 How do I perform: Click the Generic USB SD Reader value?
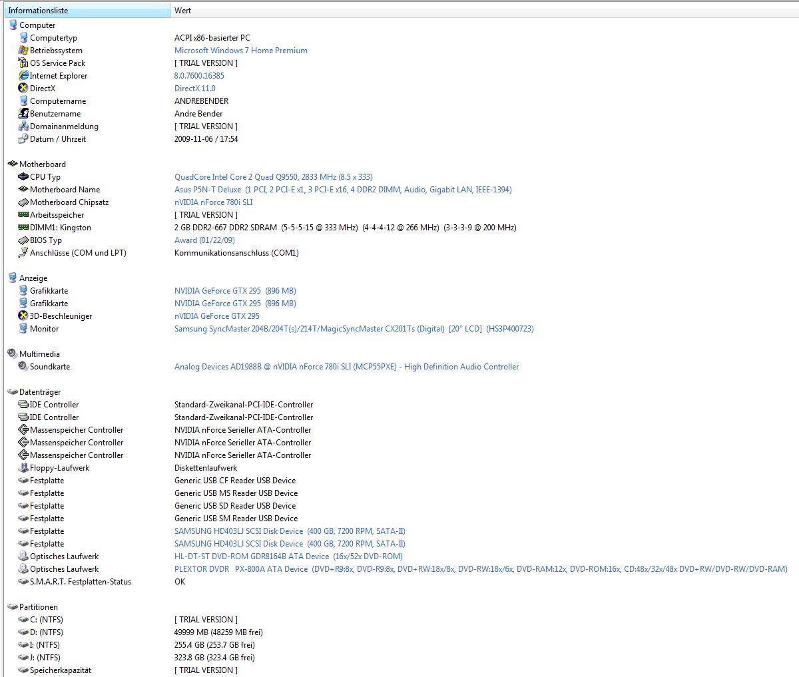(x=236, y=506)
